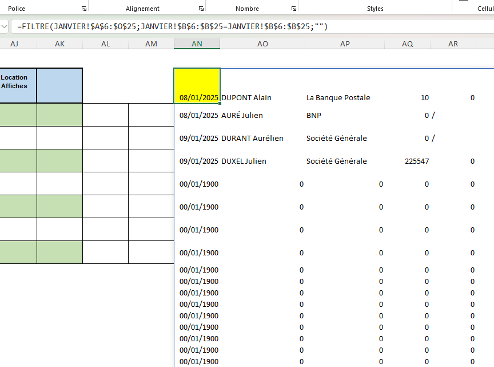
Task: Click the DURANT Aurélien cell
Action: (252, 139)
